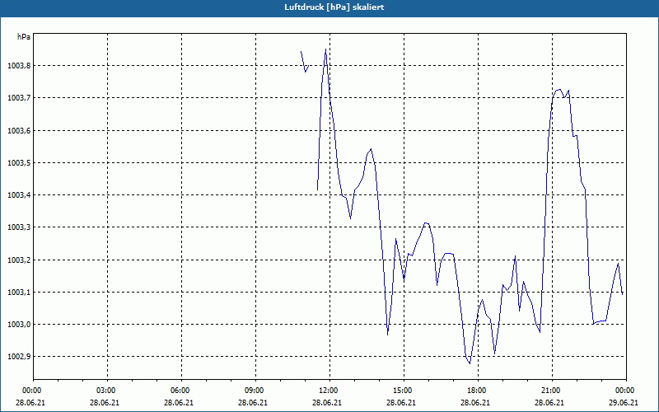Click the 06:00 time axis label
The height and width of the screenshot is (412, 659).
pyautogui.click(x=181, y=391)
